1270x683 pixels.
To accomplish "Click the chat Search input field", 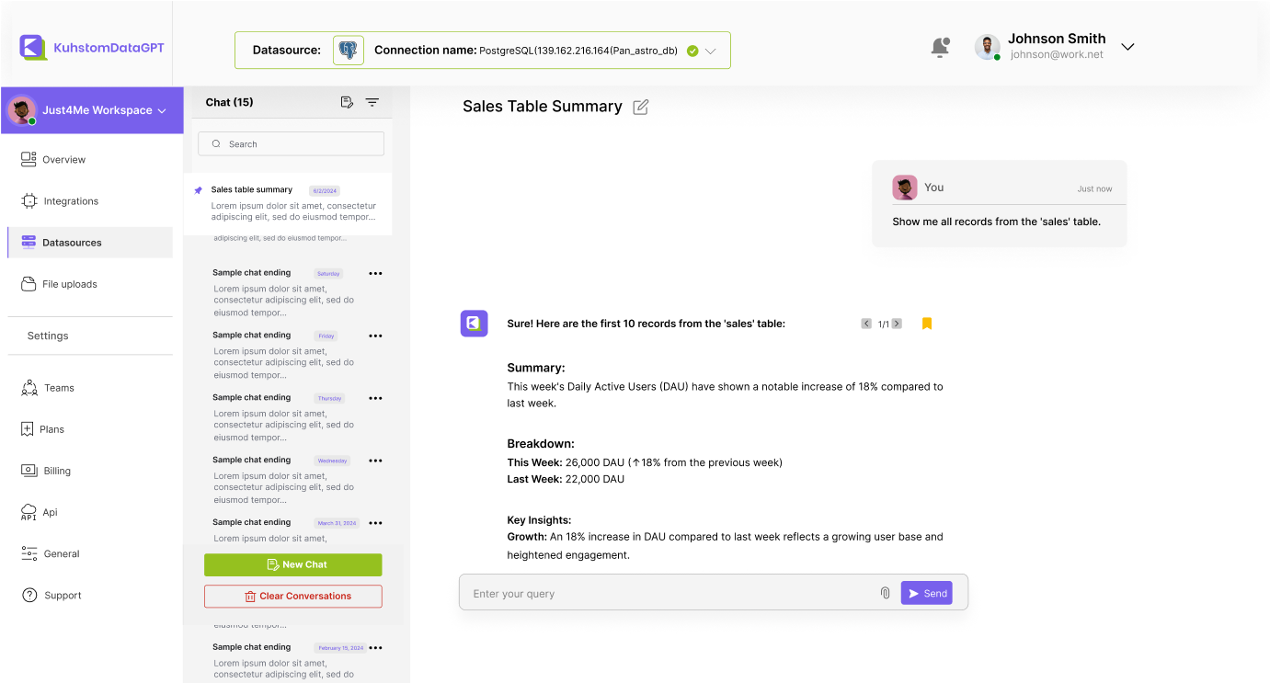I will (x=292, y=144).
